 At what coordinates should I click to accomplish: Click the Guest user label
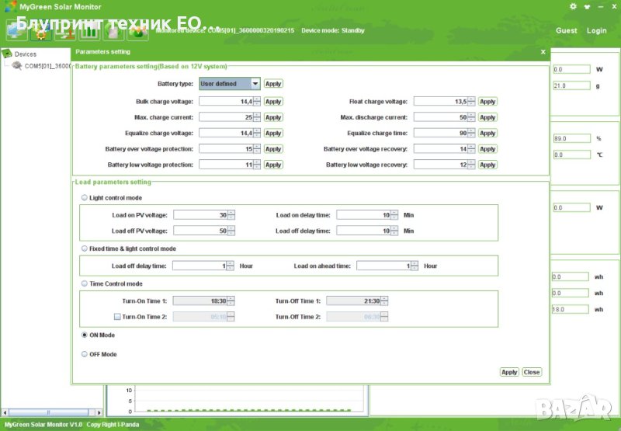[x=567, y=31]
